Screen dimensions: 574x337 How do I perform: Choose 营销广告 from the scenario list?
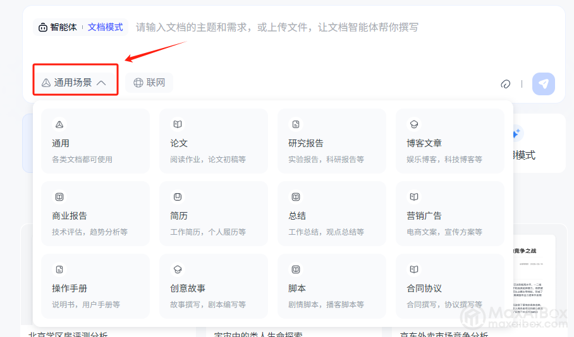pyautogui.click(x=449, y=213)
